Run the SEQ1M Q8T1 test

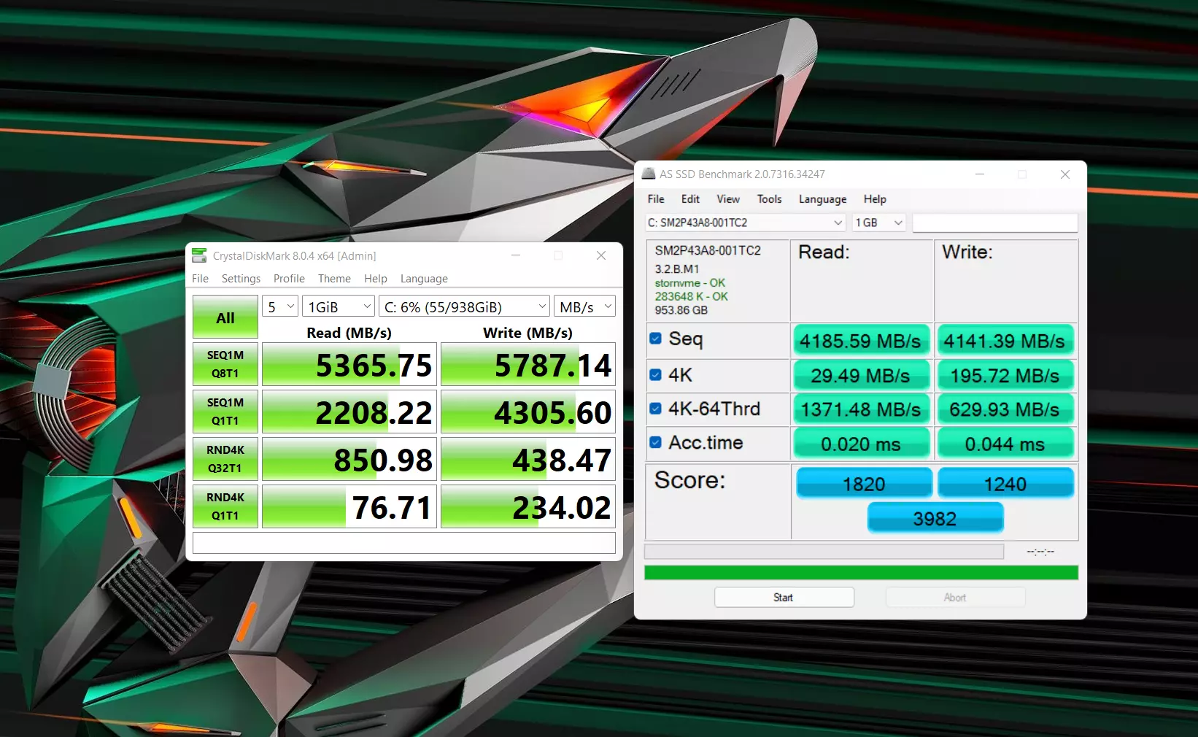pos(225,364)
